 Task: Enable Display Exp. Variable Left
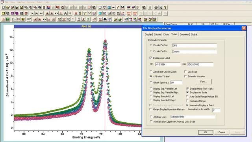coord(151,88)
